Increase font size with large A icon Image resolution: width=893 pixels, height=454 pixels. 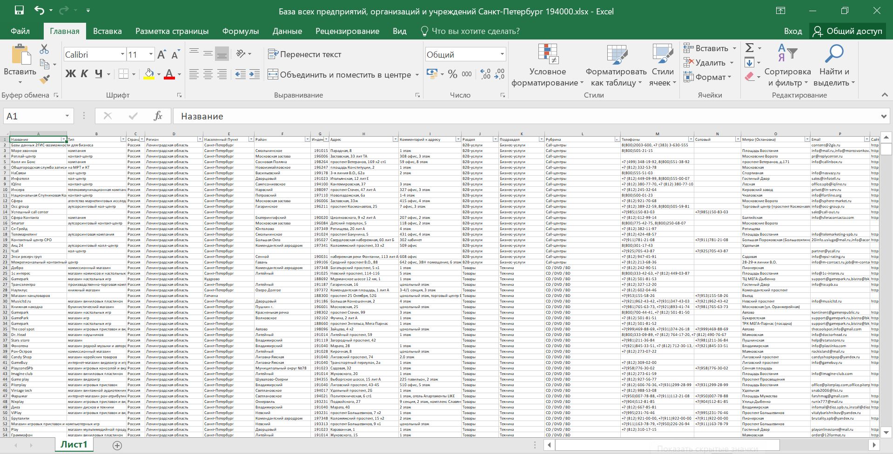(161, 55)
